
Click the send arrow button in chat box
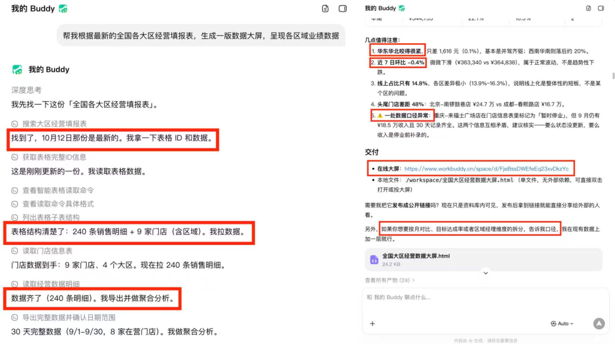pos(598,324)
